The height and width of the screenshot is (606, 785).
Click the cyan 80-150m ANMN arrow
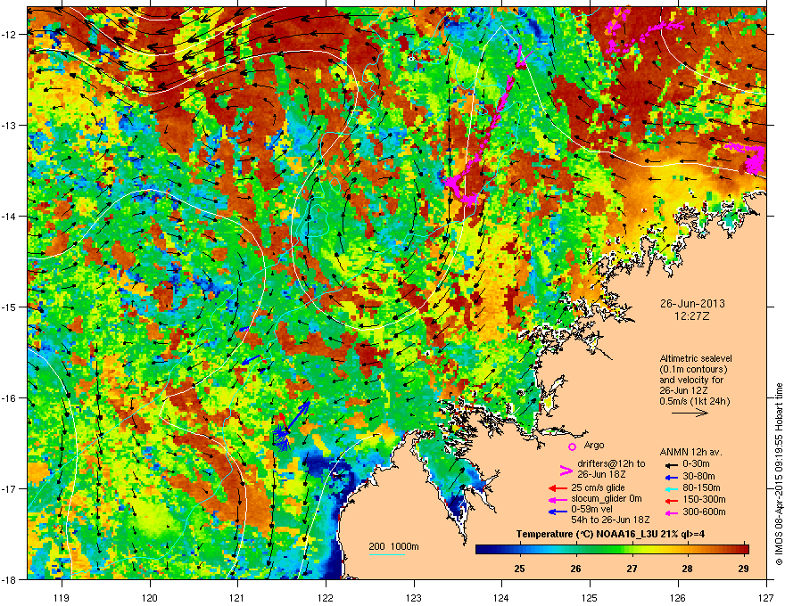(x=670, y=488)
